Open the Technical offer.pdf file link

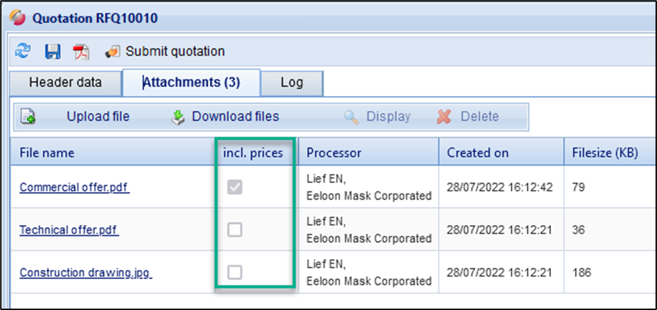click(x=69, y=231)
